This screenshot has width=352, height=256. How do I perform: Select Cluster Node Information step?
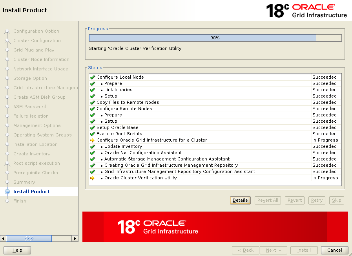[x=41, y=59]
